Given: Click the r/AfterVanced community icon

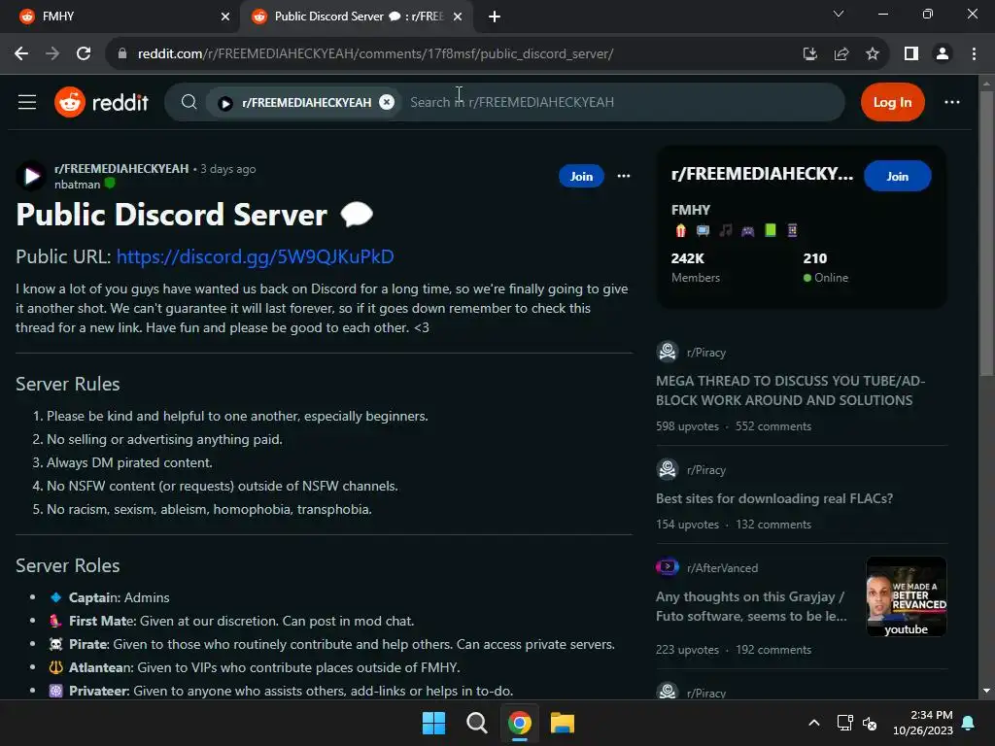Looking at the screenshot, I should pyautogui.click(x=667, y=566).
